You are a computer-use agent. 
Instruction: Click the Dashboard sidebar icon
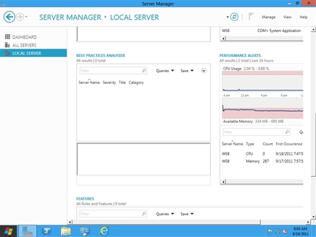coord(8,37)
